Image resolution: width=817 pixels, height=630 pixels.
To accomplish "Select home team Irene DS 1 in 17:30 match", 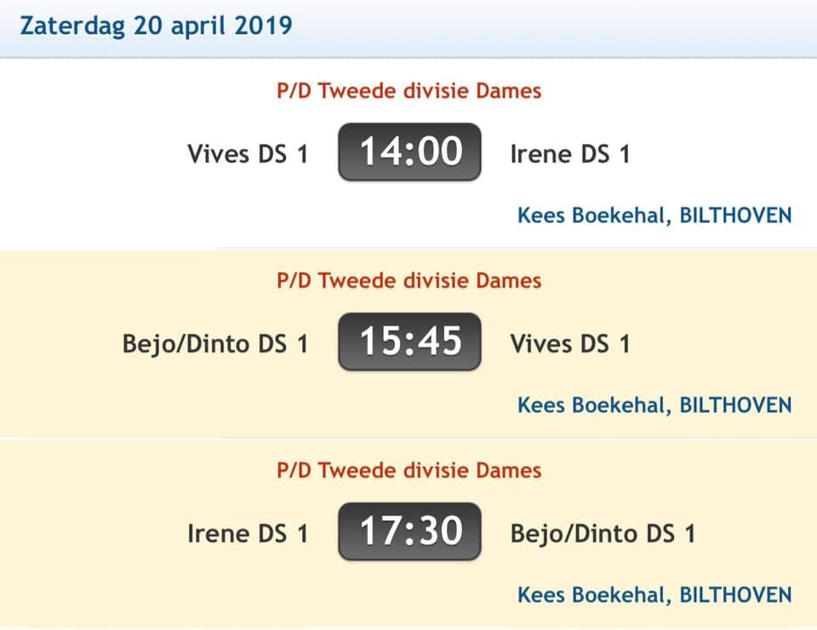I will 247,534.
